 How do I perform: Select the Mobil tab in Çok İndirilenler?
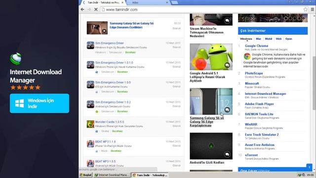pos(269,39)
